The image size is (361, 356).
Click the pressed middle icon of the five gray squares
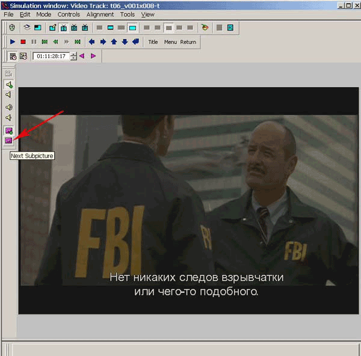click(x=168, y=28)
